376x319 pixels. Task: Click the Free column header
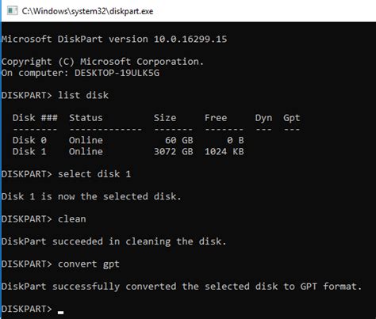(216, 118)
